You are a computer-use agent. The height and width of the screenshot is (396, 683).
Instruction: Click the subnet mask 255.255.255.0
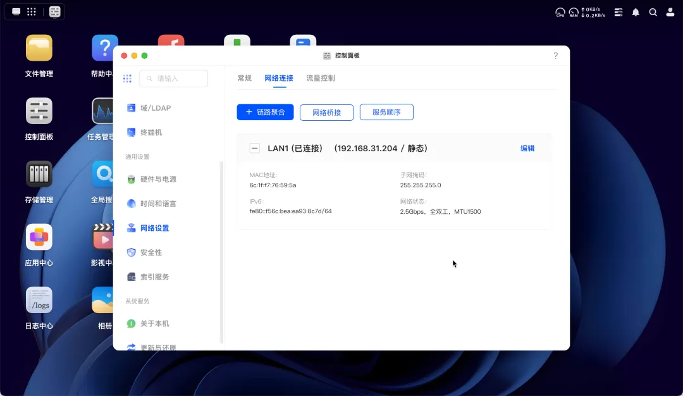(421, 185)
